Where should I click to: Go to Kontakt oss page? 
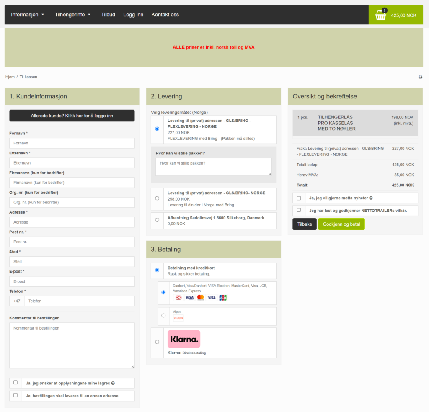pos(165,15)
